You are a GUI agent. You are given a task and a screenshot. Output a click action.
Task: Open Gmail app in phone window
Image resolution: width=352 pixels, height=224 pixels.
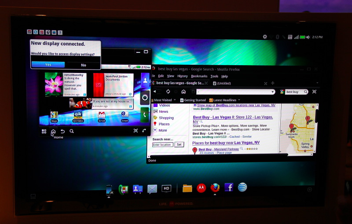click(x=102, y=117)
